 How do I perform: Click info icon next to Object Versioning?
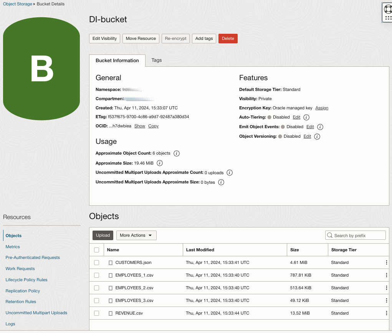(x=317, y=137)
